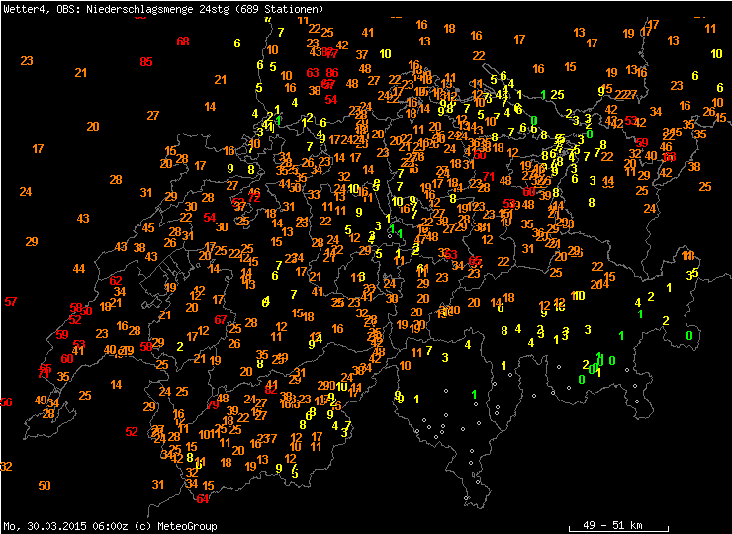The width and height of the screenshot is (732, 534).
Task: Click the date stamp 'Mo, 30.03.2015 06:00z'
Action: coord(67,526)
